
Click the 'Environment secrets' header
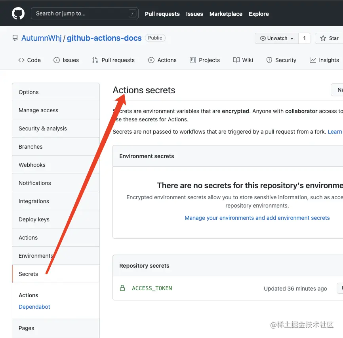pyautogui.click(x=147, y=156)
